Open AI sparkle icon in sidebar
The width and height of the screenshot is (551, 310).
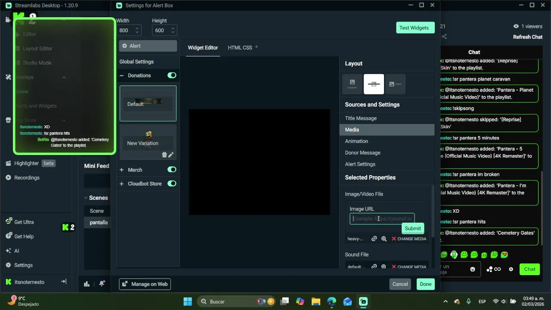click(x=8, y=251)
